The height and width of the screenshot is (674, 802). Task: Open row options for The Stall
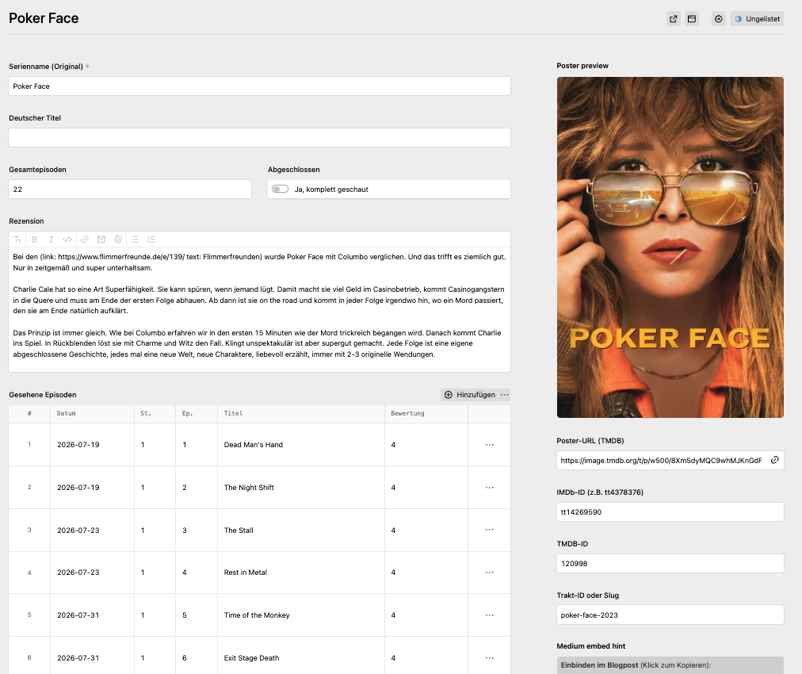click(490, 530)
